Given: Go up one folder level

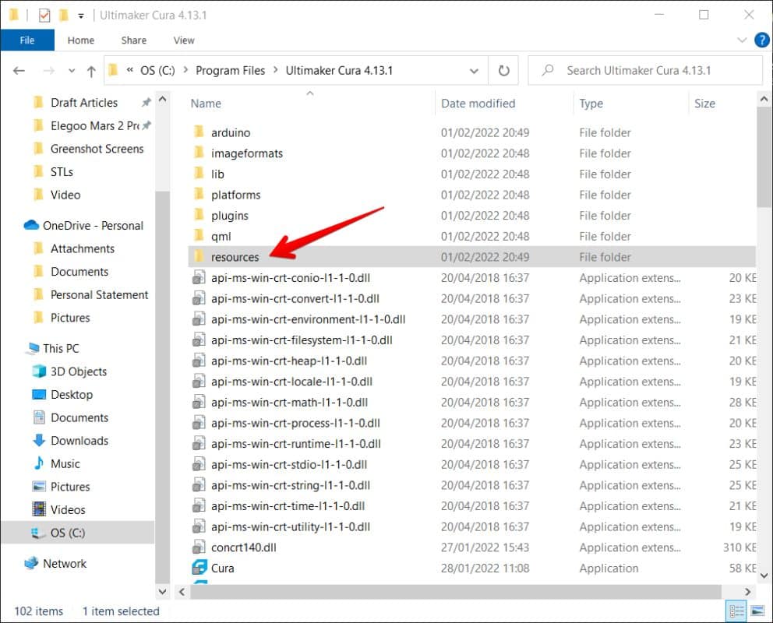Looking at the screenshot, I should click(x=91, y=72).
